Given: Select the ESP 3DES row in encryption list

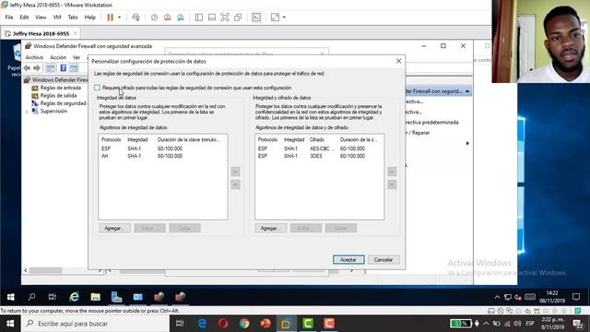Looking at the screenshot, I should pyautogui.click(x=319, y=156).
